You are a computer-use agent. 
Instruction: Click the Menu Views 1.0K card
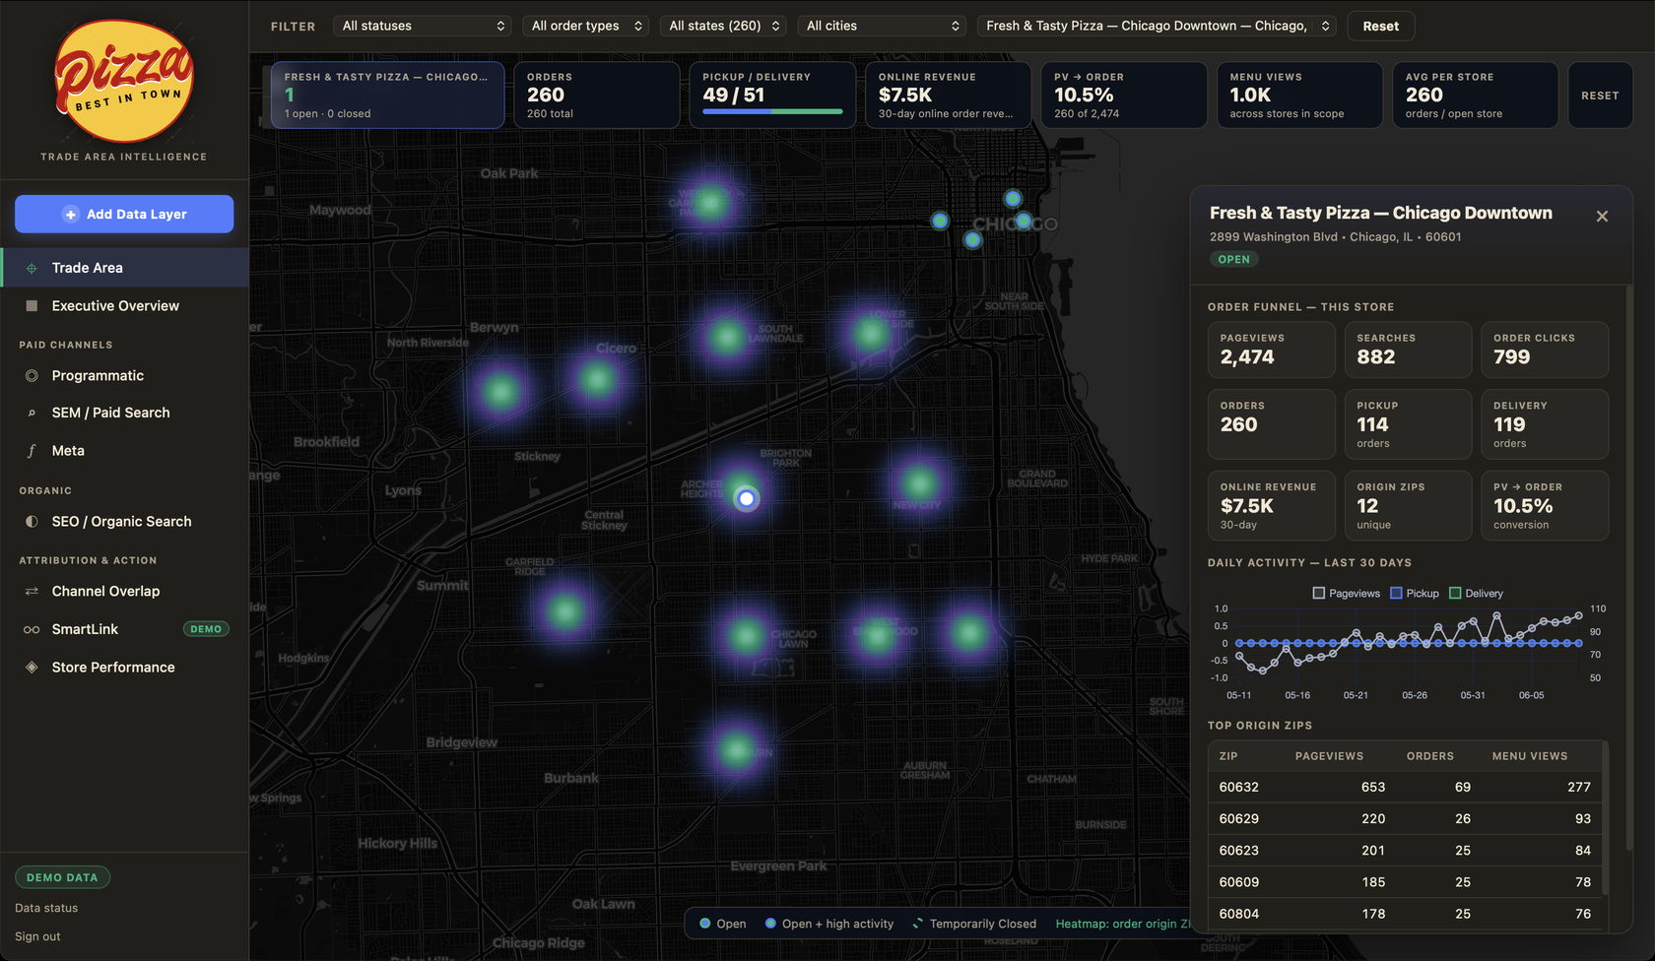pyautogui.click(x=1299, y=96)
